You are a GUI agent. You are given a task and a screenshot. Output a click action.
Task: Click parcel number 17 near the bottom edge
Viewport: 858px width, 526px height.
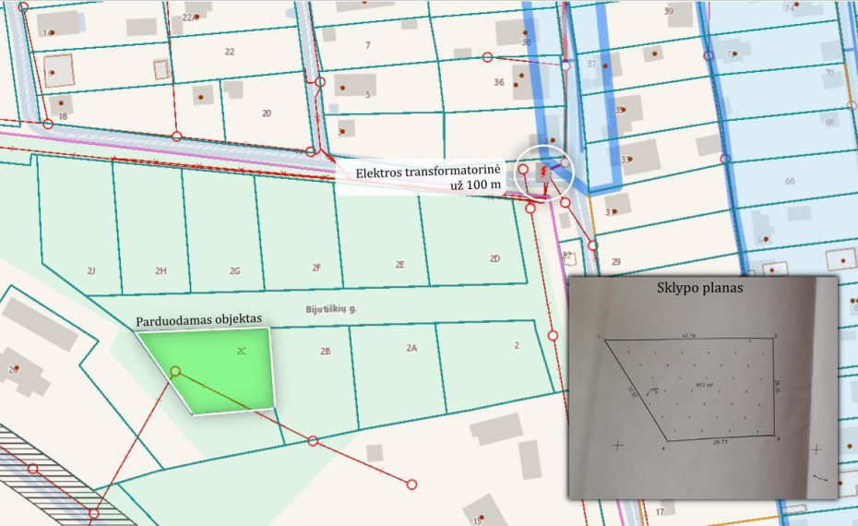[x=660, y=512]
